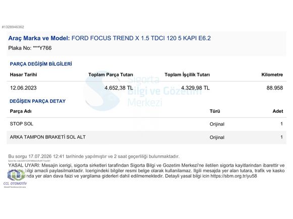Select listing number #1328946362
Viewport: 293px width, 219px height.
(x=13, y=27)
